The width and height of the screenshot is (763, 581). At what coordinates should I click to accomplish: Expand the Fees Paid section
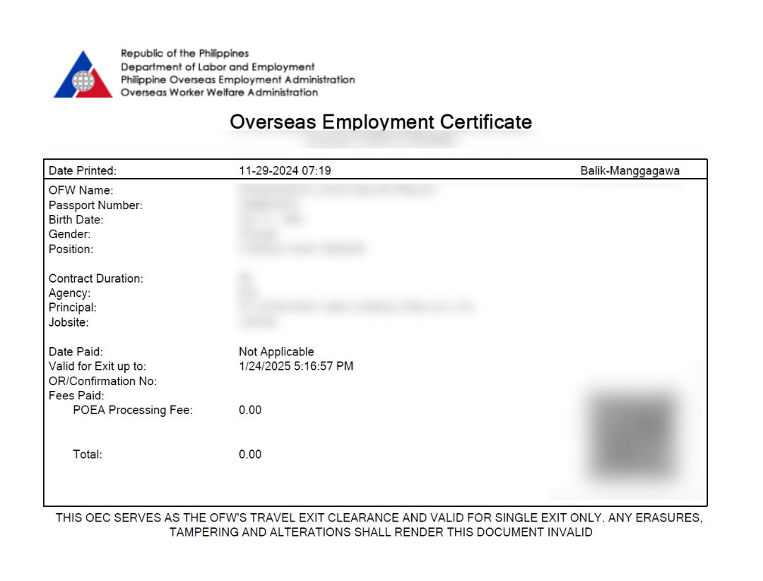(x=76, y=395)
